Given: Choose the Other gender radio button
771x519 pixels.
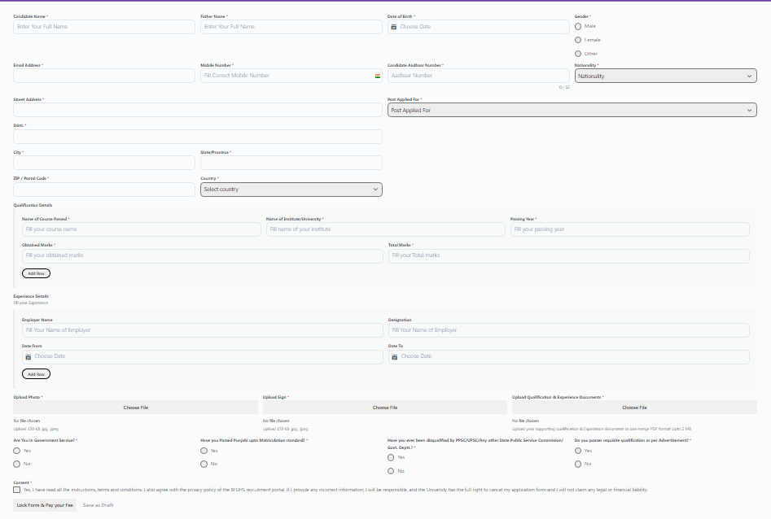Looking at the screenshot, I should tap(578, 54).
